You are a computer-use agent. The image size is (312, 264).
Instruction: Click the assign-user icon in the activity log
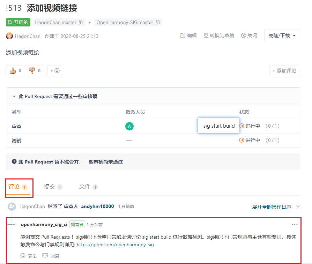(12, 207)
